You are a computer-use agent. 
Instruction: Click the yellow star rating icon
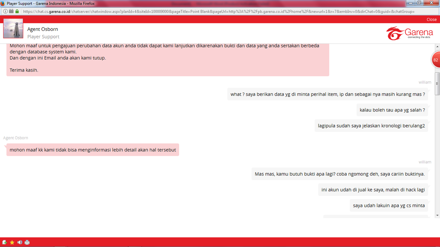coord(12,242)
